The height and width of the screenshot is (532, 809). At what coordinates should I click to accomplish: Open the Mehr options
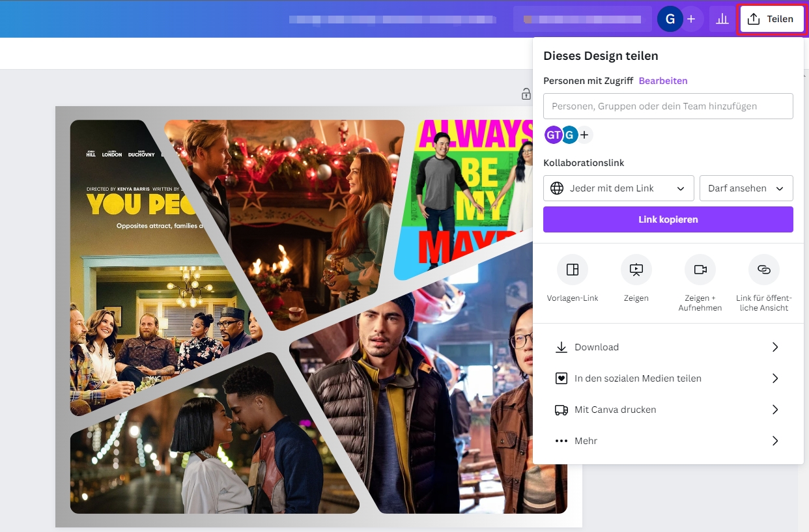pos(668,441)
